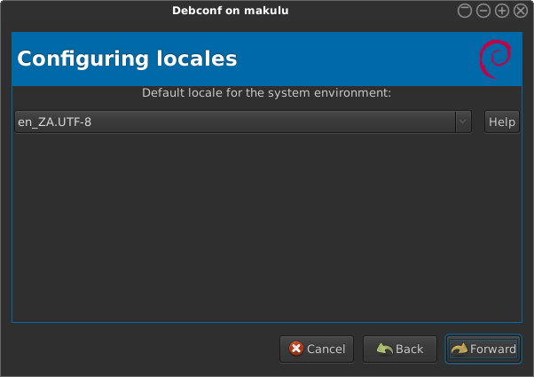Open the default locale dropdown arrow
This screenshot has height=377, width=534.
pyautogui.click(x=462, y=122)
